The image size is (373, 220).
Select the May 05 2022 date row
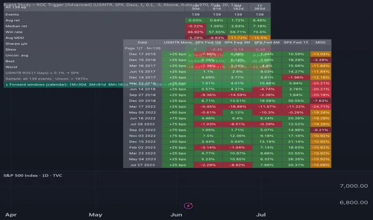tap(142, 112)
